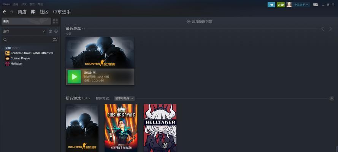Expand 最近游戏 shelf options chevron
This screenshot has width=338, height=152.
point(84,28)
